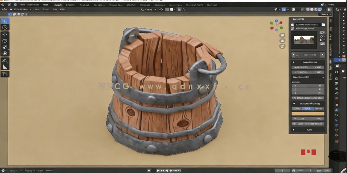Select the Add Cube tool at toolbar bottom

tap(4, 74)
